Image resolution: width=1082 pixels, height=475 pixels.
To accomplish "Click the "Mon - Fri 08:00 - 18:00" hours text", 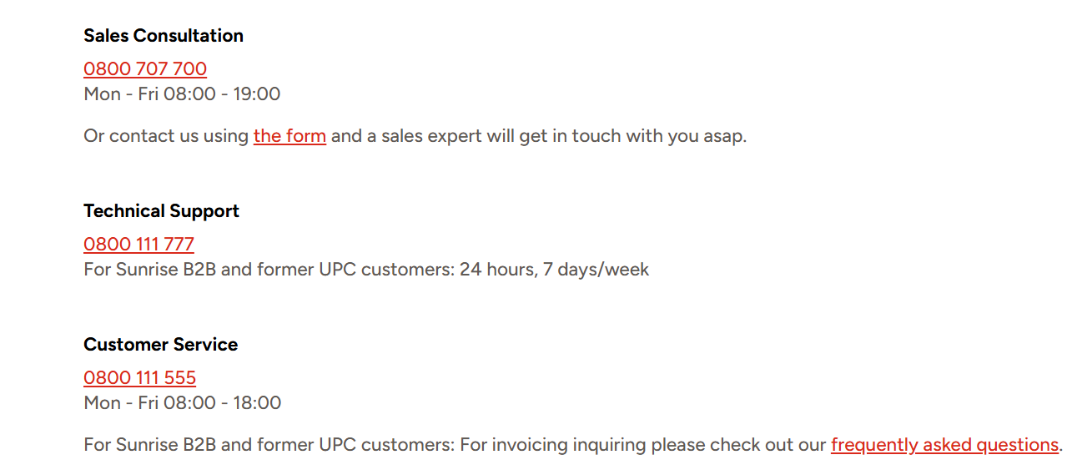I will click(x=182, y=403).
